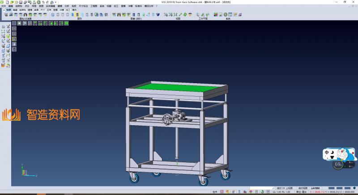Toggle the highlighted yellow display mode in 图形 group
Viewport: 358px width, 195px height.
point(77,15)
